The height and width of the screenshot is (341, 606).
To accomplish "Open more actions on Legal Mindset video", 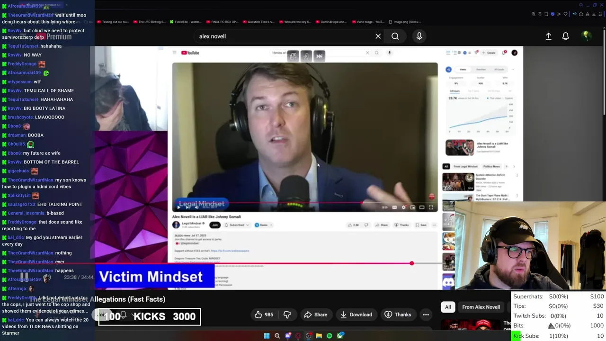I will coord(435,225).
